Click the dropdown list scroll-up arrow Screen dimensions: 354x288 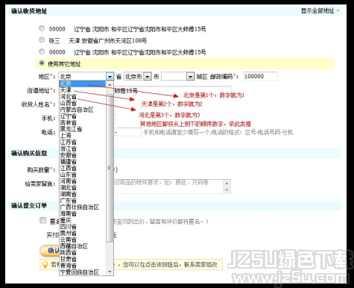[x=110, y=84]
